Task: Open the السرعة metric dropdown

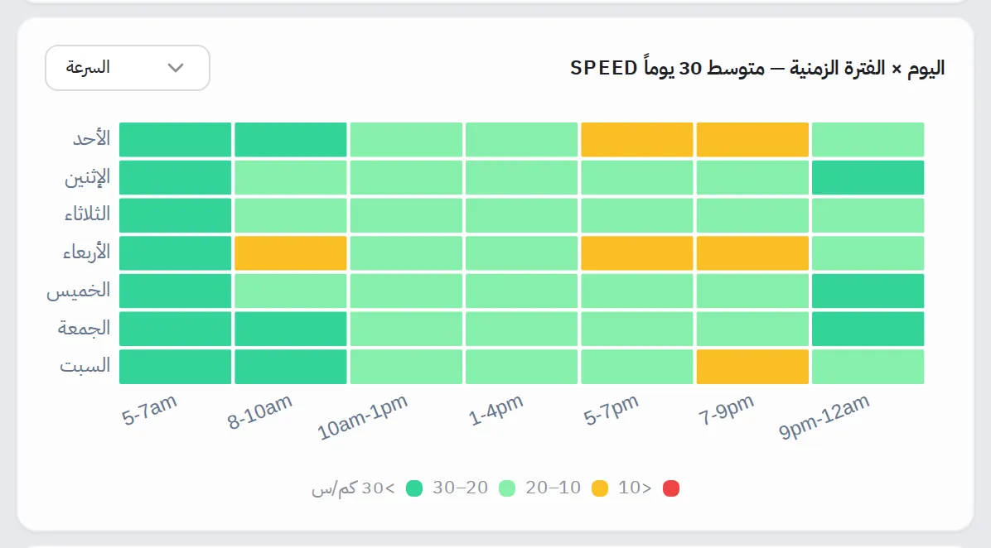Action: pos(127,68)
